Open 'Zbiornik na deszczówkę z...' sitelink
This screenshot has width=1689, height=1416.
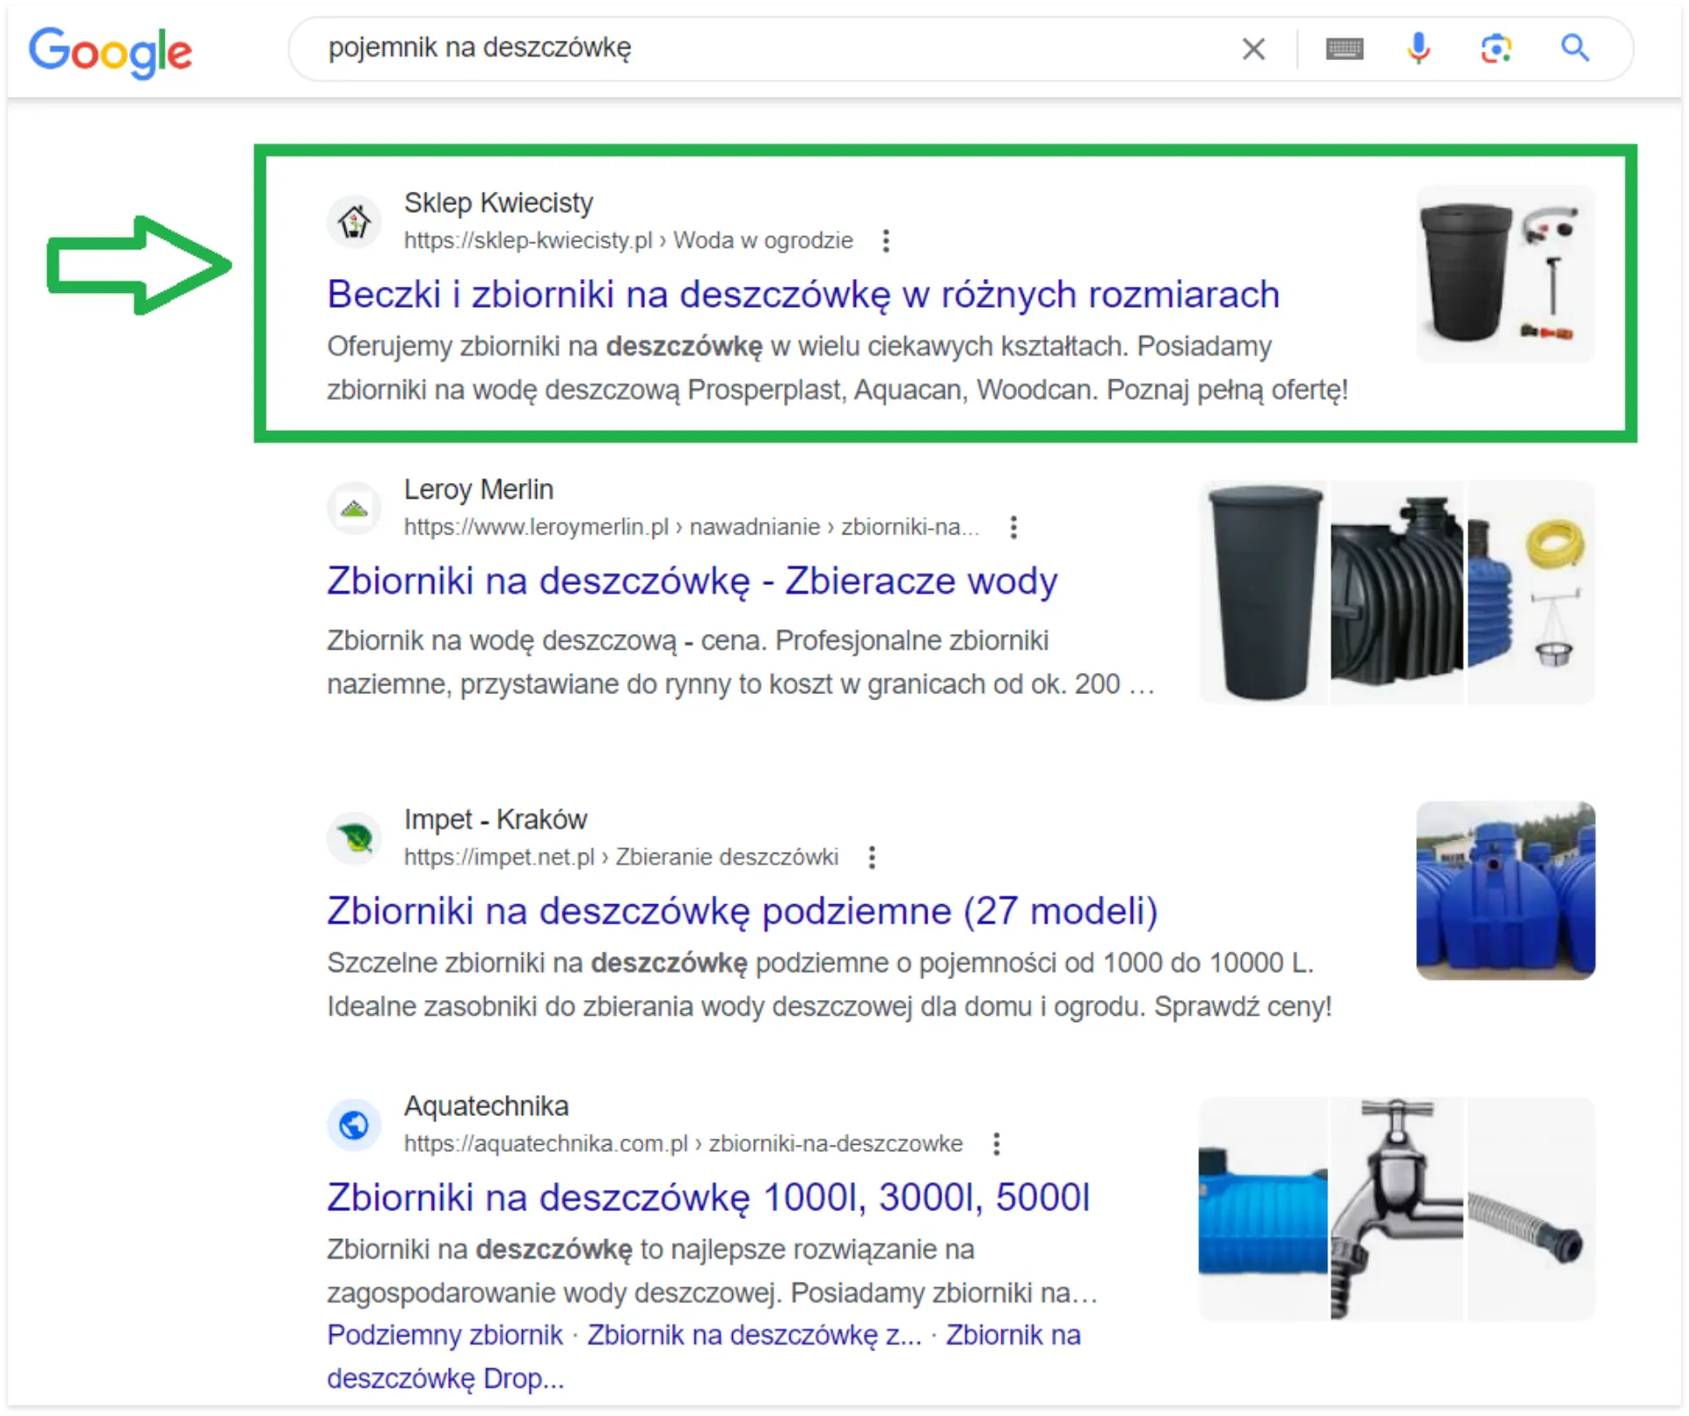point(754,1335)
